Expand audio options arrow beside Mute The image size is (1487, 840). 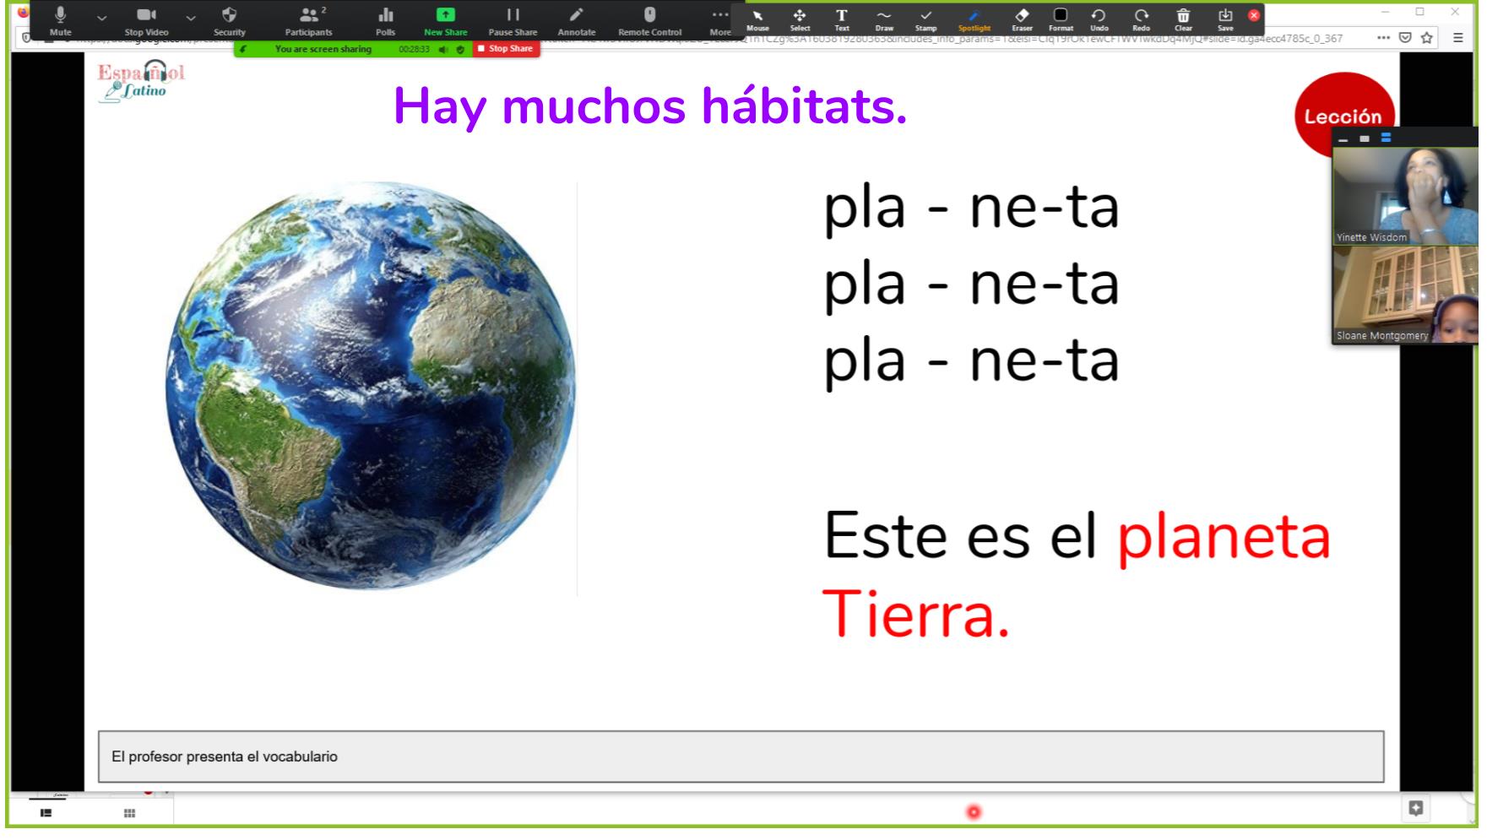pos(101,17)
